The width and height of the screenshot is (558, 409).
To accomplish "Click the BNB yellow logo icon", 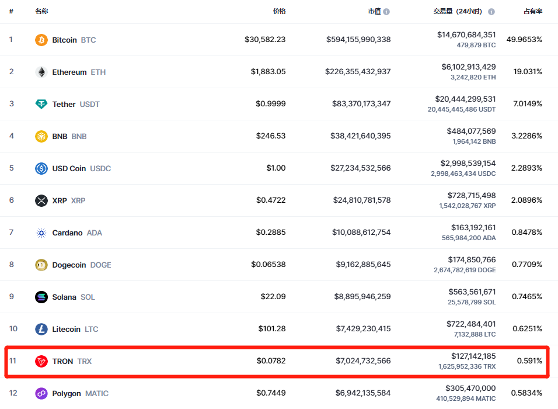I will pos(41,136).
